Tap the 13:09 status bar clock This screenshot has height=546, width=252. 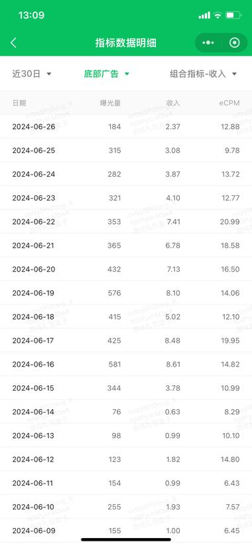tap(31, 15)
